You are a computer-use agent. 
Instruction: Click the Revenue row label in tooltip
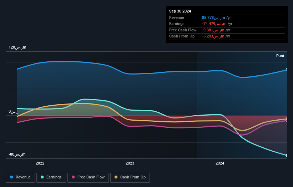[177, 17]
